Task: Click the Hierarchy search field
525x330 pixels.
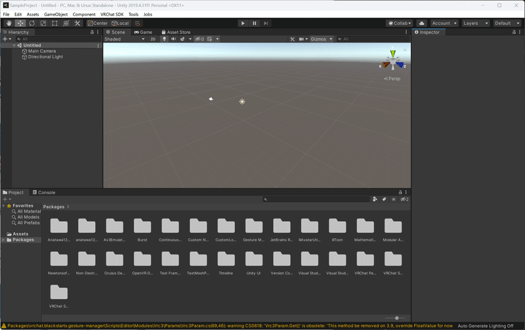Action: tap(58, 39)
